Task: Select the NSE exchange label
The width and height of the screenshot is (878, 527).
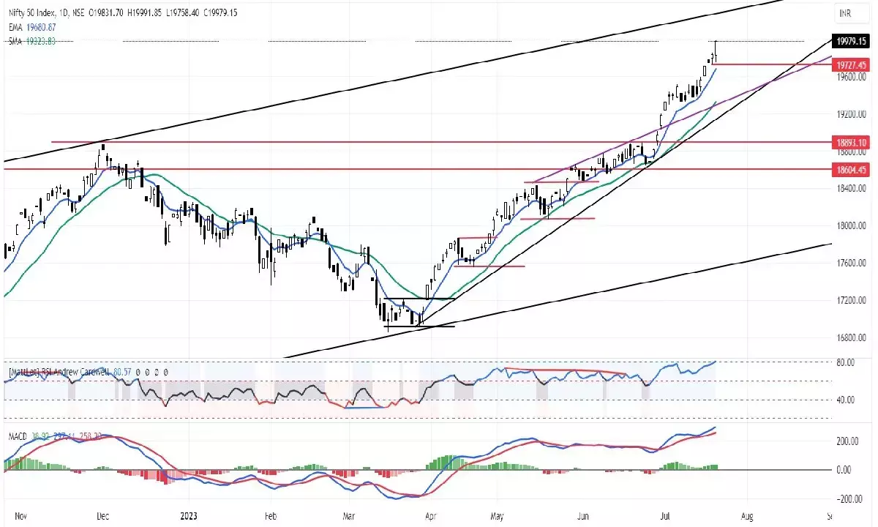Action: pos(78,12)
